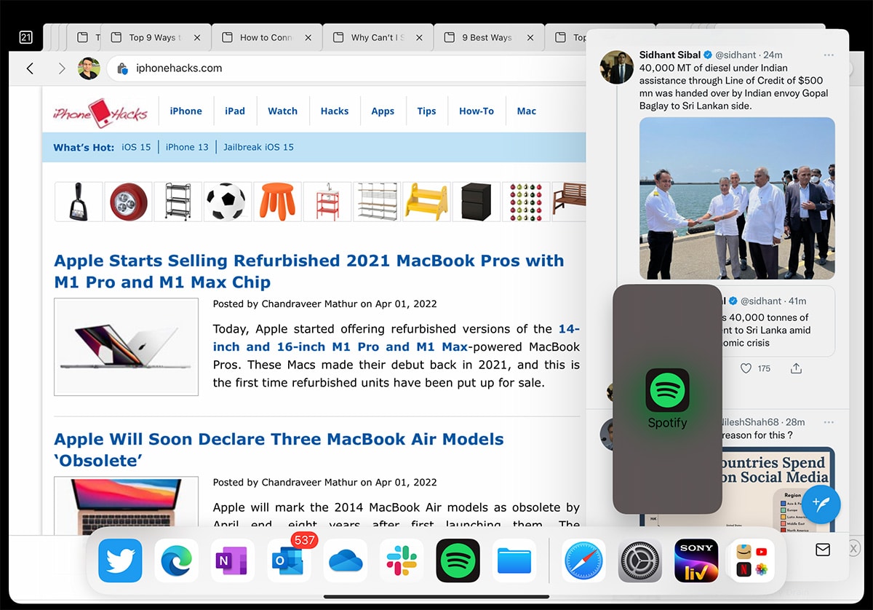Screen dimensions: 873x610
Task: Select the soccer ball product thumbnail
Action: (x=228, y=202)
